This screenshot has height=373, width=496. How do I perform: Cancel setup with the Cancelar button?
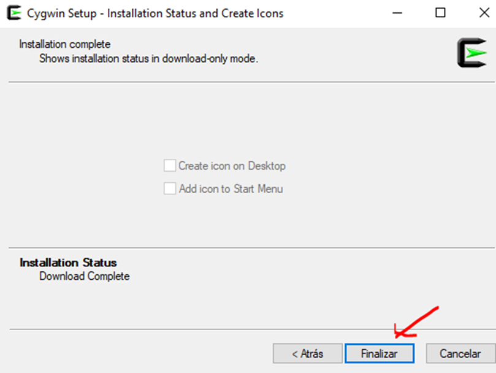click(460, 353)
